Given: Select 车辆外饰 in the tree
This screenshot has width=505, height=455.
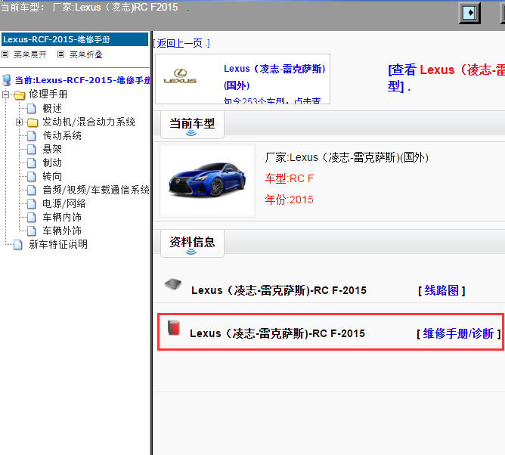Looking at the screenshot, I should coord(62,231).
